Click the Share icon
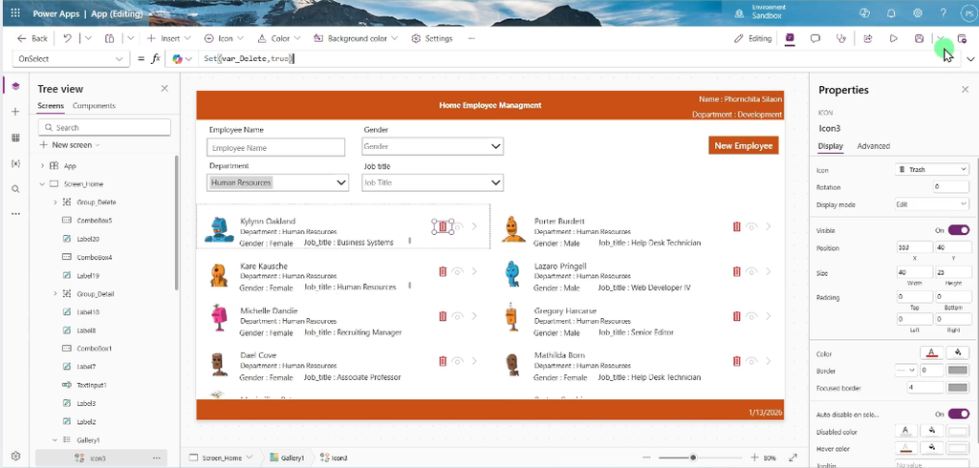This screenshot has width=979, height=468. click(x=867, y=39)
